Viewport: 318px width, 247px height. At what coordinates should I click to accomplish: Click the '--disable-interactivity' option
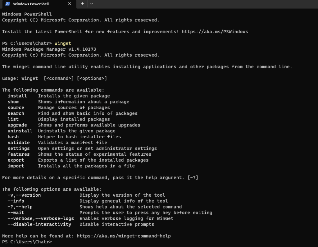coord(39,224)
